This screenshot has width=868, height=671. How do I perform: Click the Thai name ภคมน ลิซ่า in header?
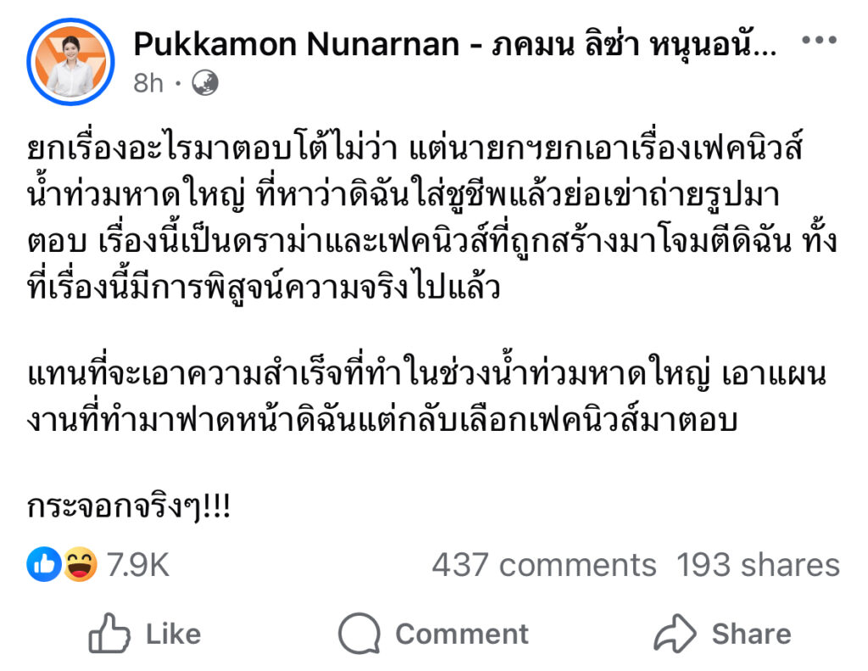593,45
